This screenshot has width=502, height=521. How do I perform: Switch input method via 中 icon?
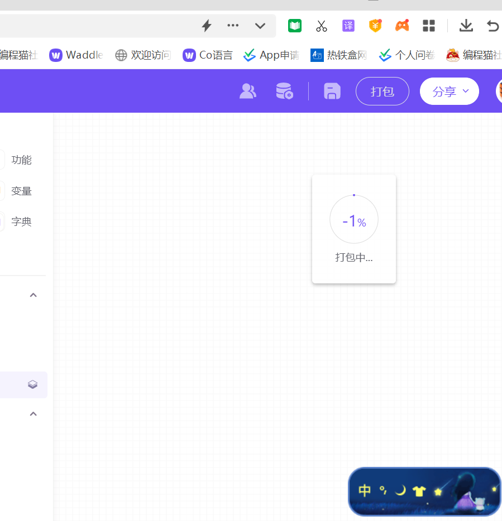click(365, 490)
